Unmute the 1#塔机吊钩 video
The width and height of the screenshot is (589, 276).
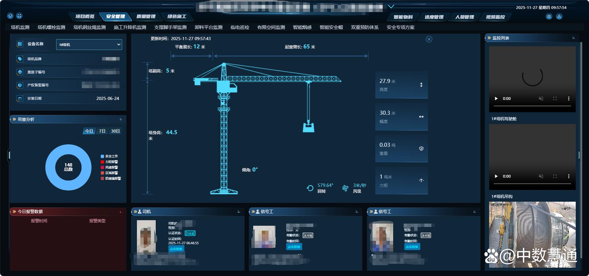point(541,176)
